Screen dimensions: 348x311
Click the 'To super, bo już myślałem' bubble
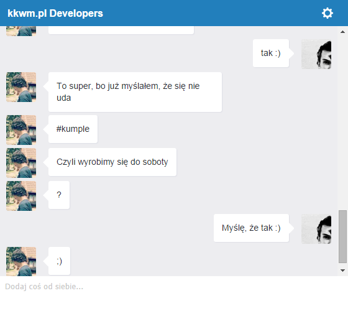[x=135, y=92]
